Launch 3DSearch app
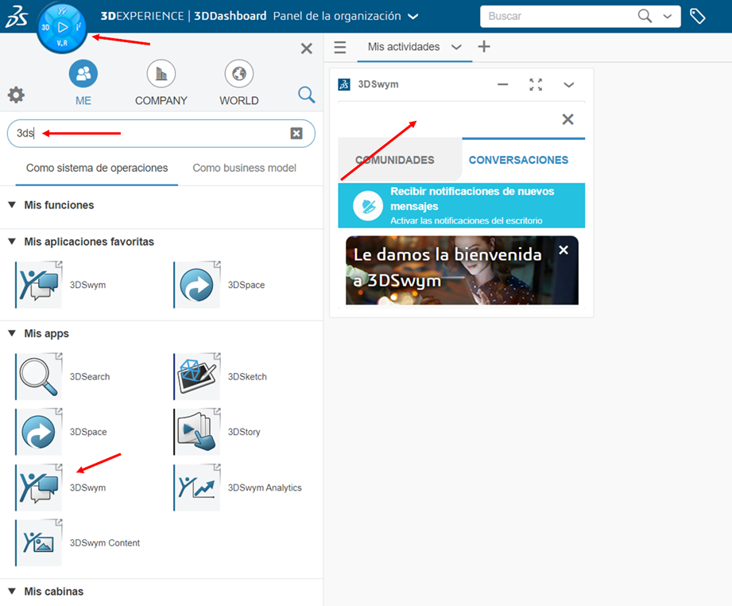Viewport: 732px width, 606px height. click(x=39, y=377)
